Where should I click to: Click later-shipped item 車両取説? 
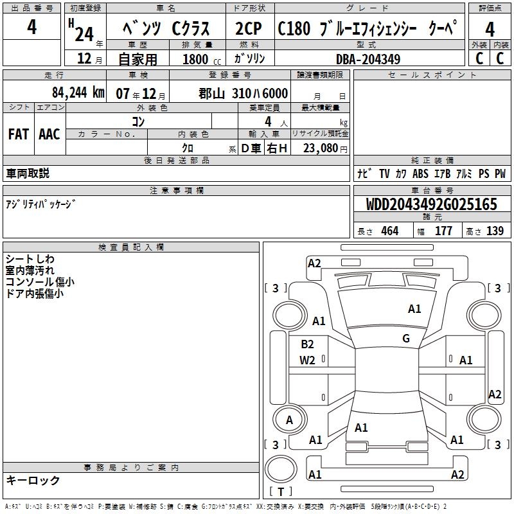pos(28,173)
